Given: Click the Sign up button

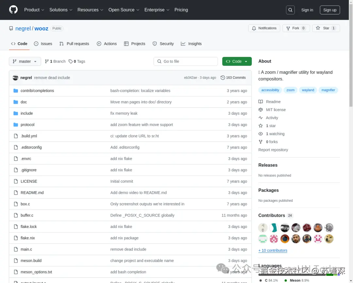Looking at the screenshot, I should 329,10.
